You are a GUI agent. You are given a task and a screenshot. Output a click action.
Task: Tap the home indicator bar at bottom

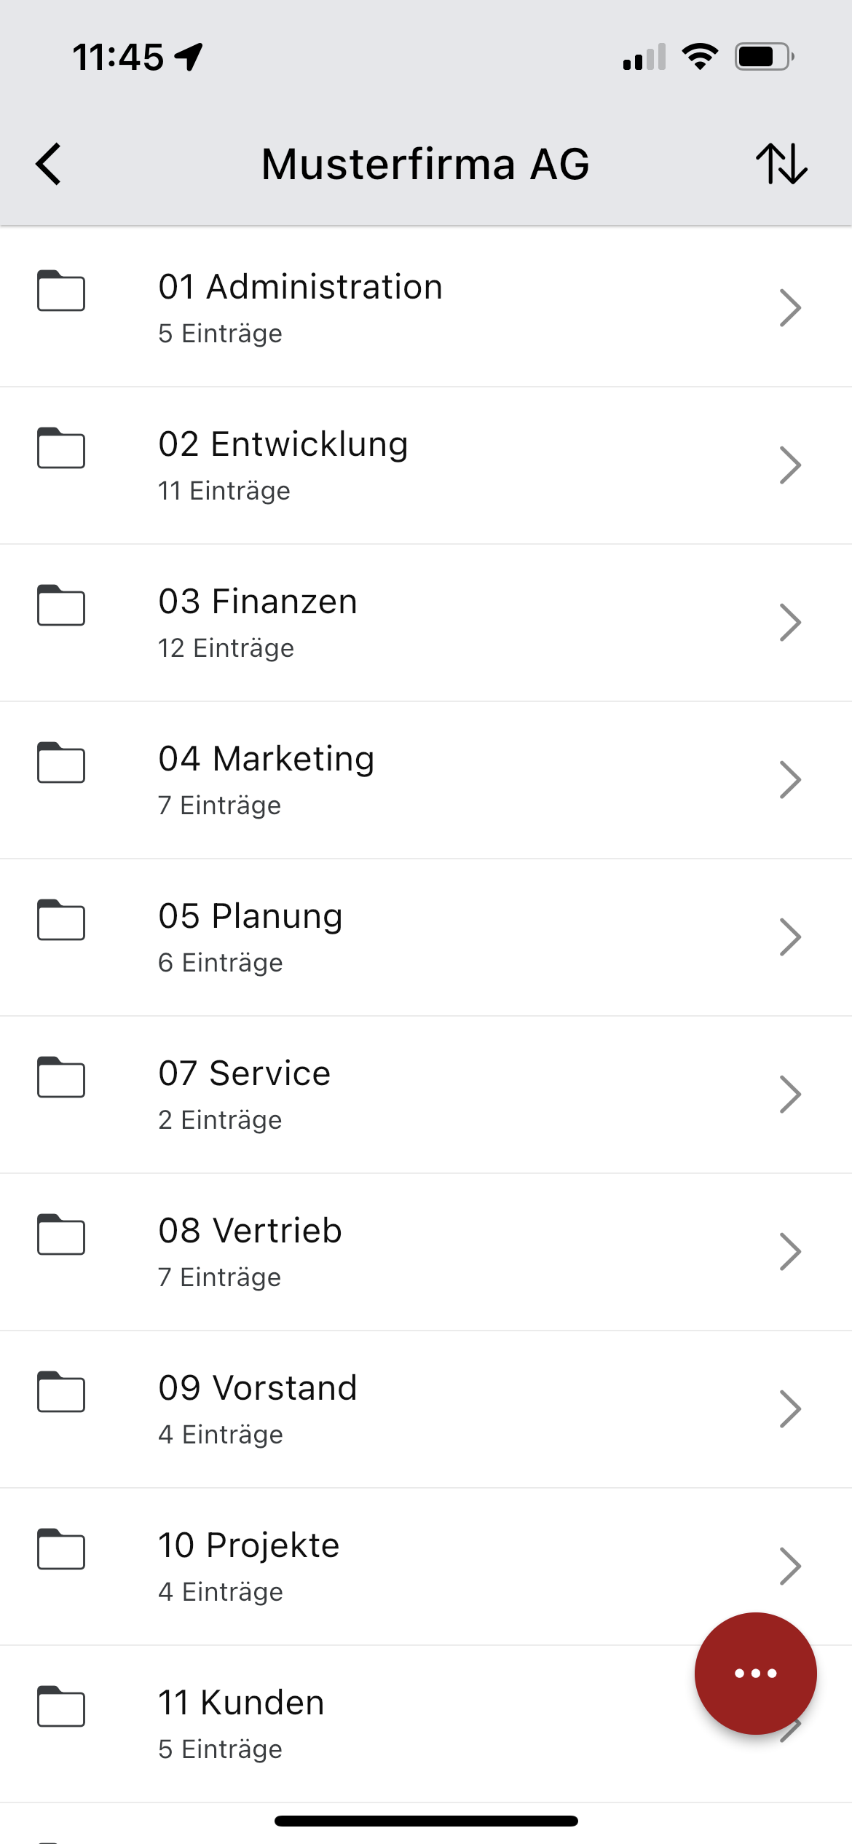426,1821
